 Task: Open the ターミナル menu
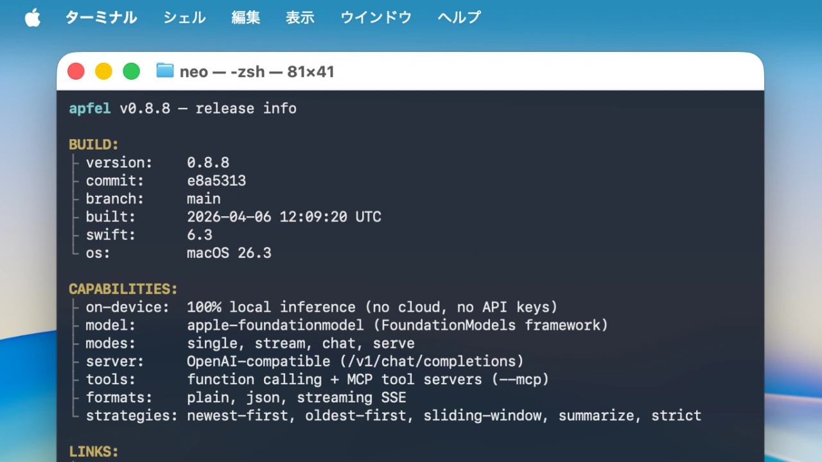[101, 17]
